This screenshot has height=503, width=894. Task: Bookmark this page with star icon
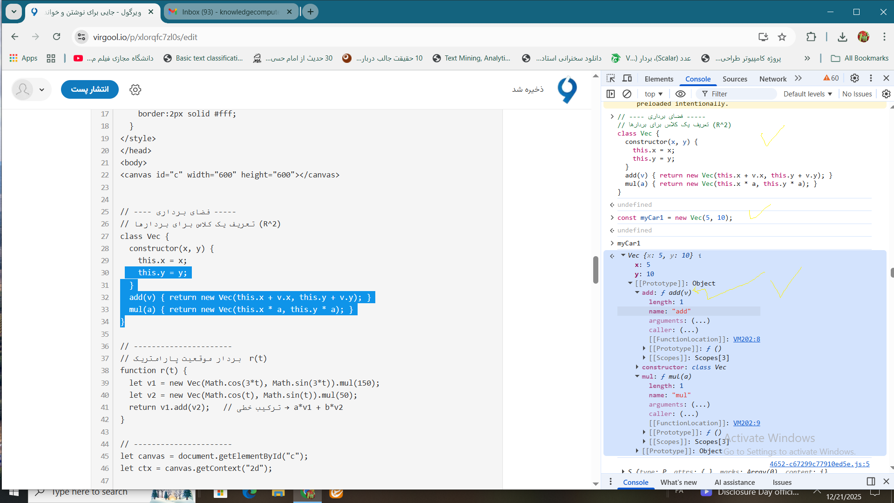(x=782, y=37)
